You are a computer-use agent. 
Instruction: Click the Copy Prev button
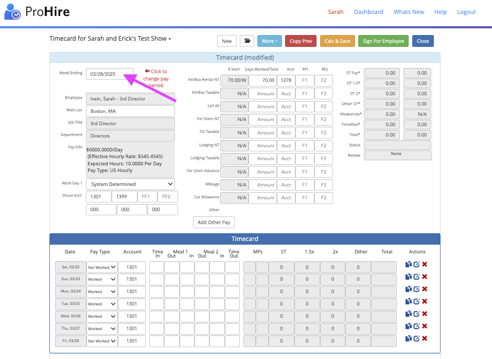[301, 41]
